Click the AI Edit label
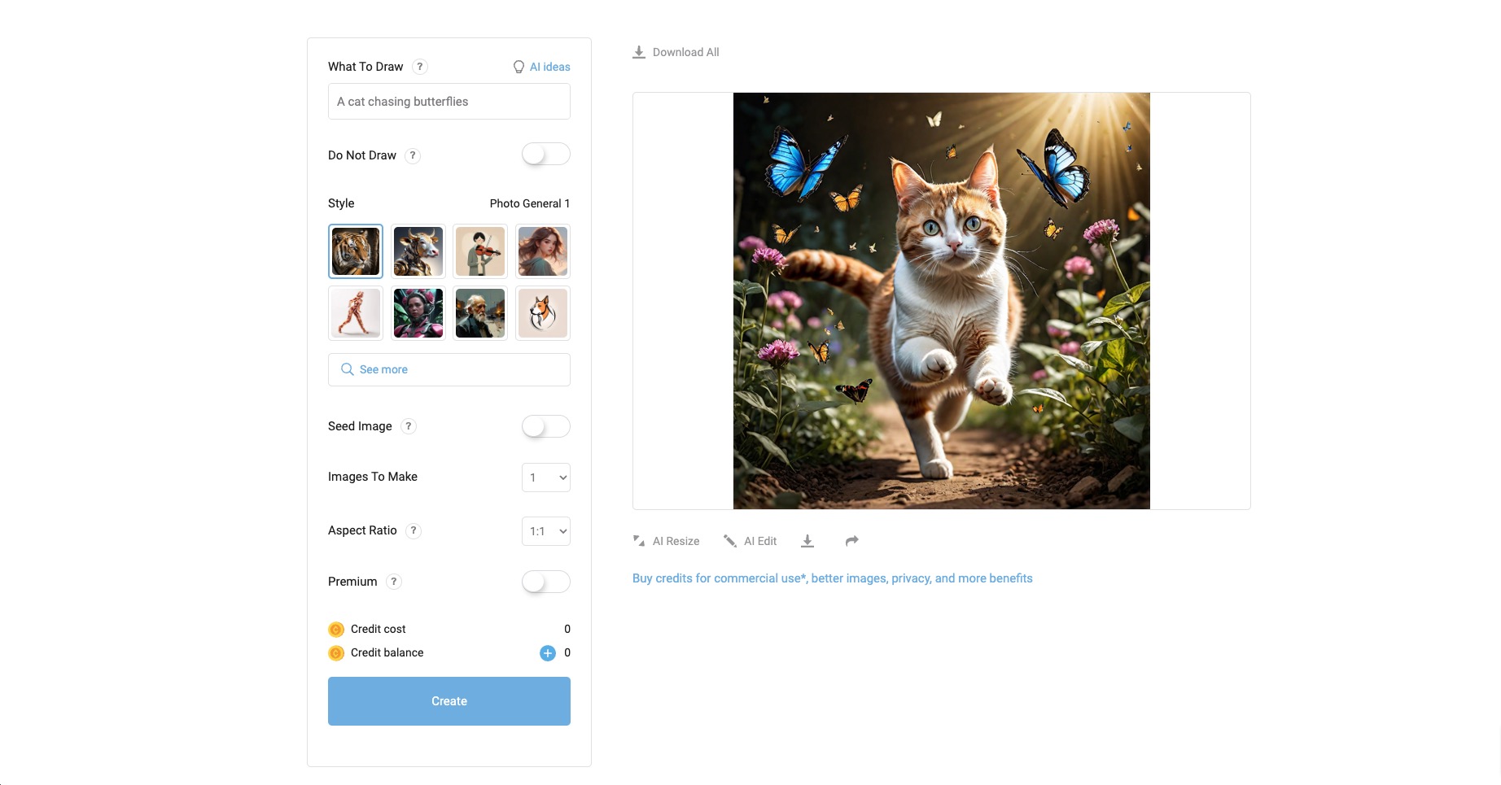The width and height of the screenshot is (1501, 785). [x=760, y=541]
